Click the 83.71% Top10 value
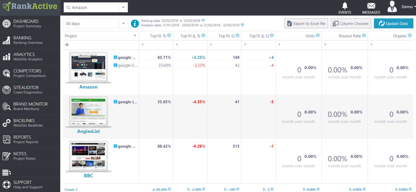Screen dimensions: 416x192 point(164,58)
